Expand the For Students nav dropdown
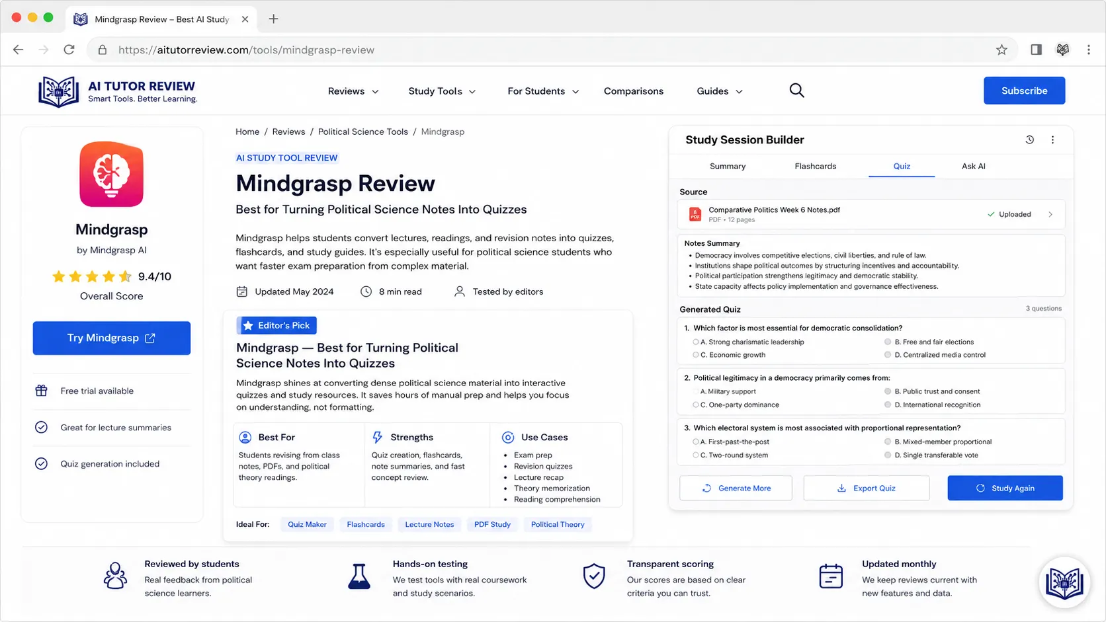The image size is (1106, 622). (543, 91)
